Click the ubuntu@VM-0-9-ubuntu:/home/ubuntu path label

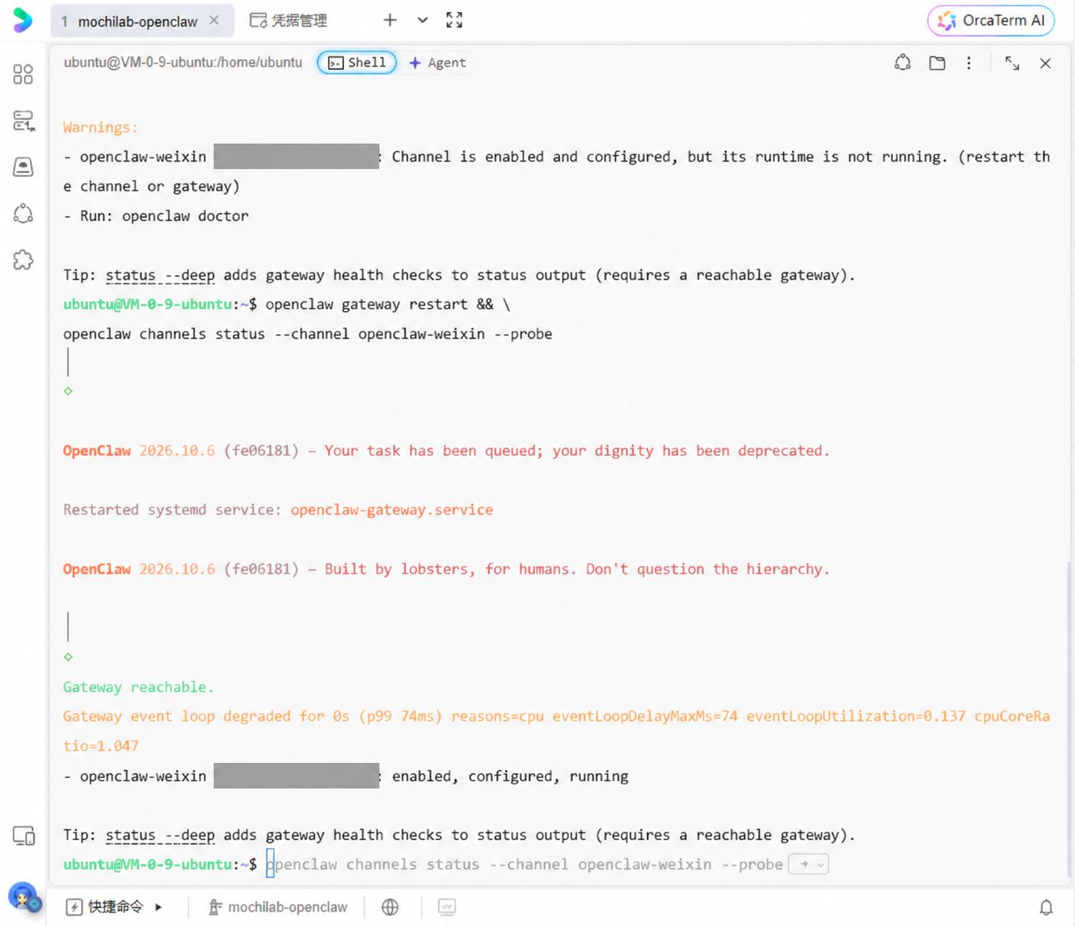[183, 63]
